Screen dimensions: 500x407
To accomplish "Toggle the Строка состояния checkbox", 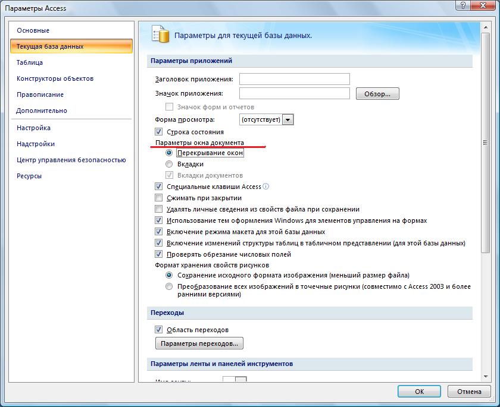I will click(x=158, y=132).
